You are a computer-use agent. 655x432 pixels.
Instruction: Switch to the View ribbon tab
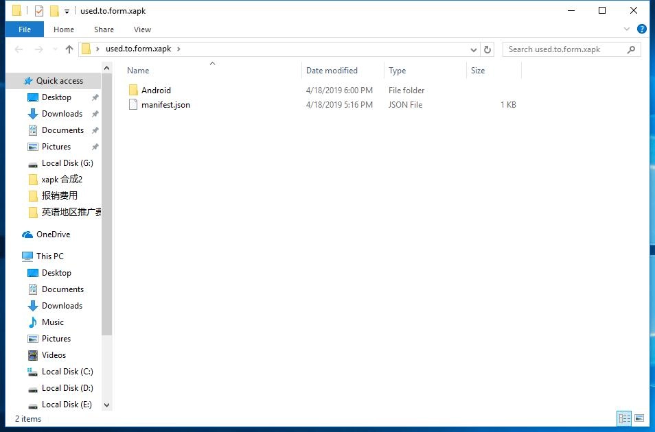142,29
